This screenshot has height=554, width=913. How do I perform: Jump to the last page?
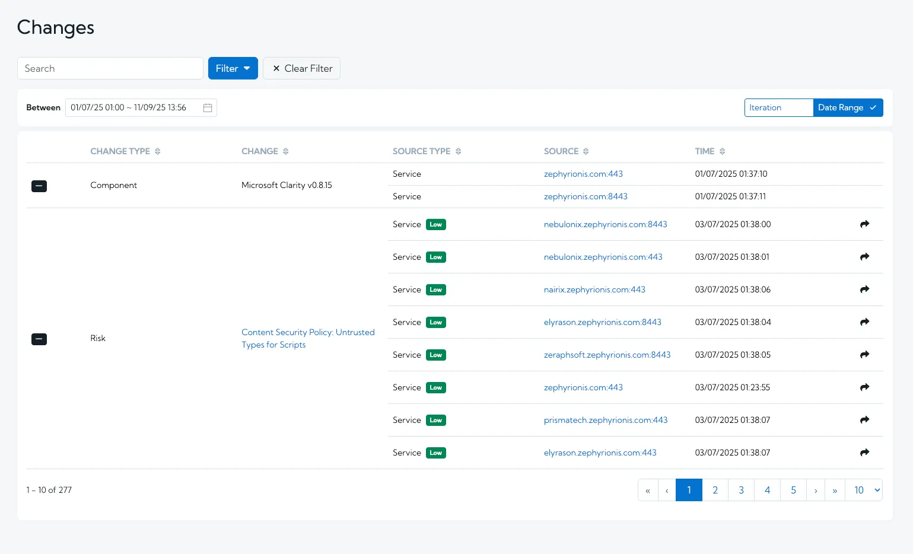[835, 490]
